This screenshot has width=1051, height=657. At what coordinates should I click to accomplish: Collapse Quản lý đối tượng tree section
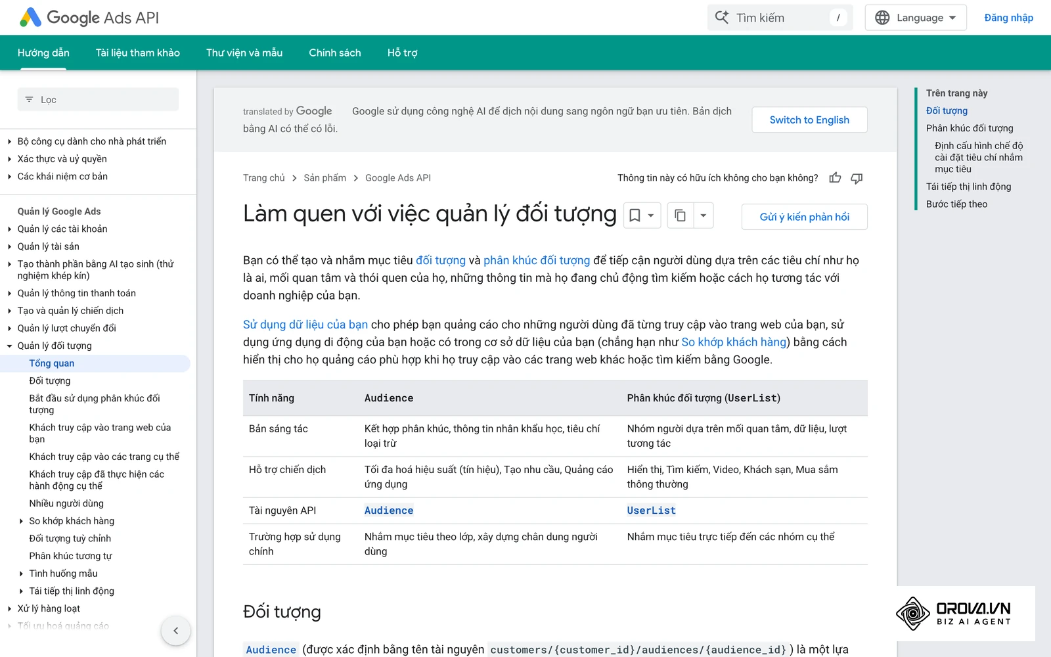(9, 346)
